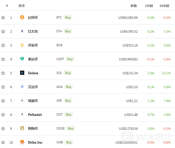Click the Cardano ADA blue dotted icon
Image resolution: width=175 pixels, height=148 pixels.
[x=22, y=87]
